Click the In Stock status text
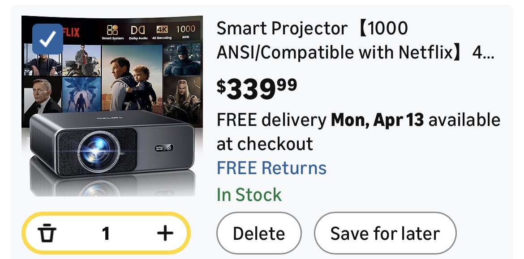This screenshot has height=259, width=524. pos(249,195)
